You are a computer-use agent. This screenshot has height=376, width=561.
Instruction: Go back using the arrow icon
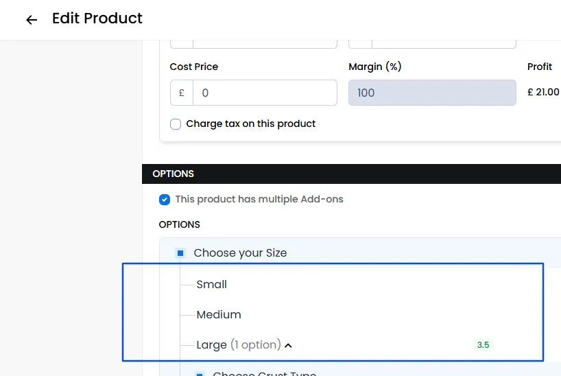(32, 20)
